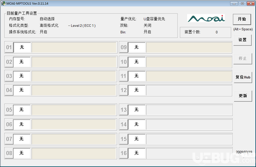This screenshot has height=167, width=256.
Task: Select port number 11 button
Action: click(x=124, y=76)
